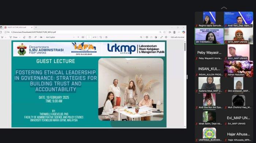The width and height of the screenshot is (256, 143).
Task: Open browser profile avatar
Action: coord(174,32)
